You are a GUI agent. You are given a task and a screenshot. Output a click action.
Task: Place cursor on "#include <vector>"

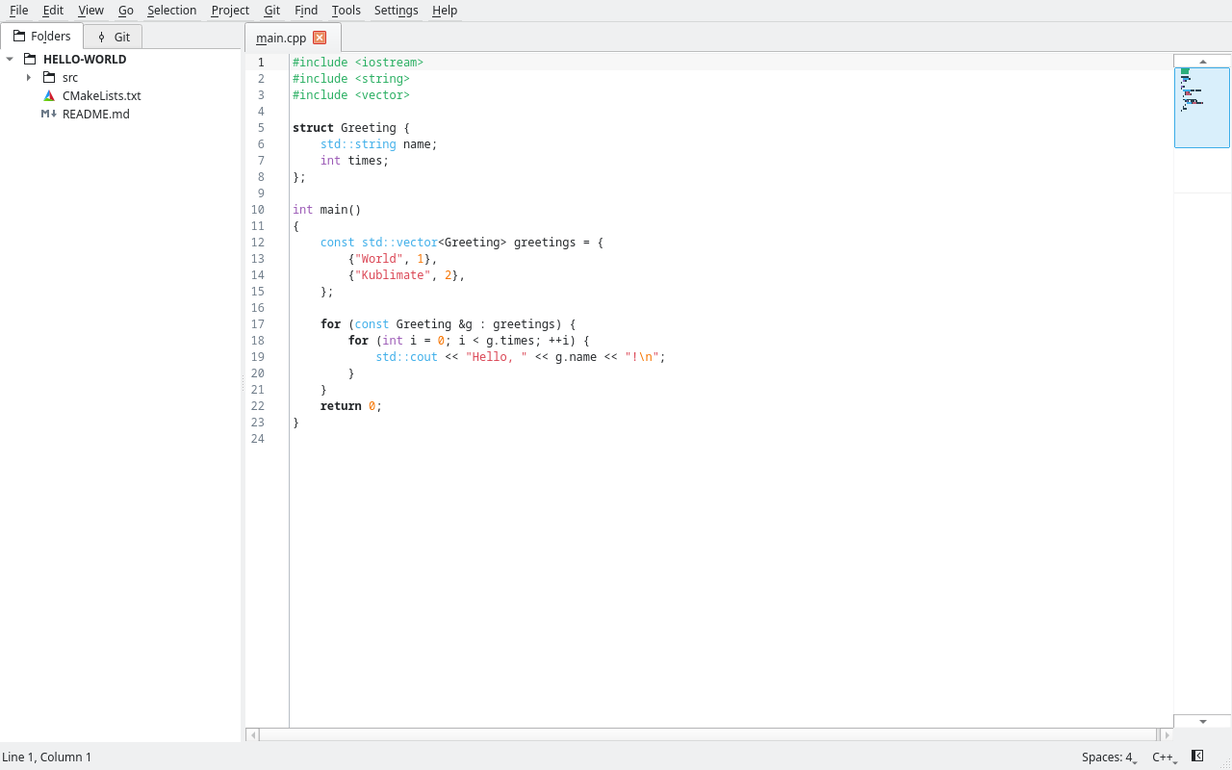[x=351, y=95]
